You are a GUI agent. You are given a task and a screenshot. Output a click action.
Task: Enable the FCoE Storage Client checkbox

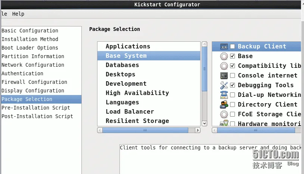(x=232, y=114)
